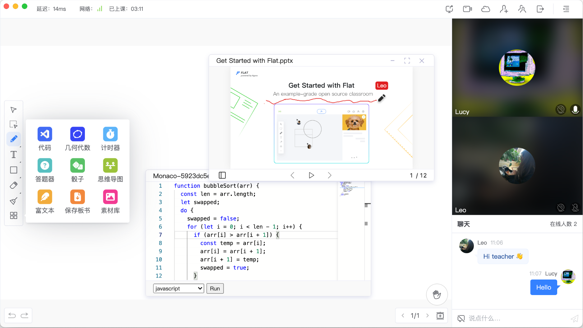Open the 代码 code editor app
Viewport: 583px width, 328px height.
click(x=45, y=134)
